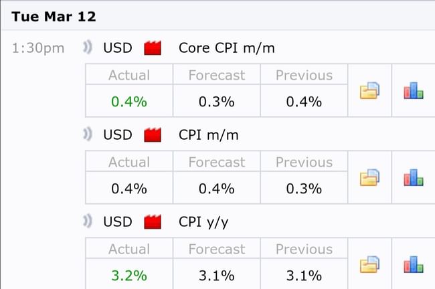Viewport: 435px width, 289px height.
Task: Toggle the sound alert icon for CPI m/m
Action: [x=88, y=135]
